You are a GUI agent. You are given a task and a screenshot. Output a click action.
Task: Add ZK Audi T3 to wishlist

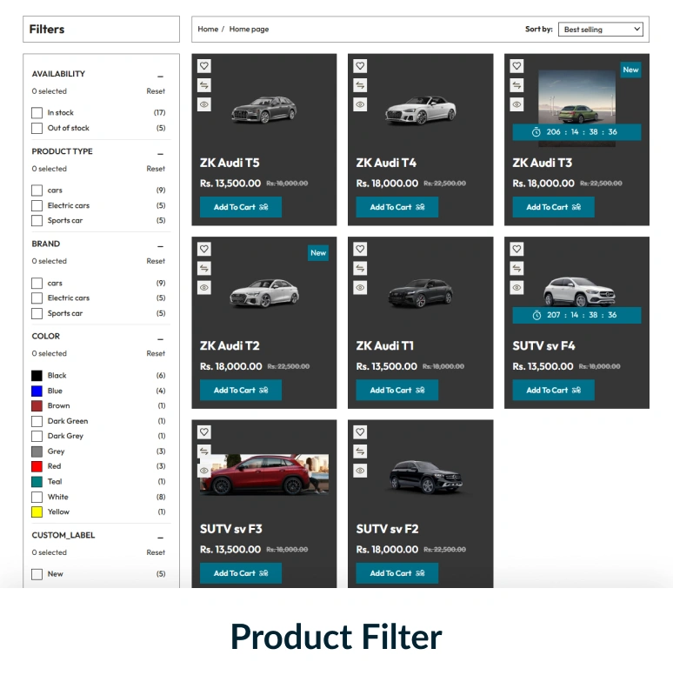point(516,66)
